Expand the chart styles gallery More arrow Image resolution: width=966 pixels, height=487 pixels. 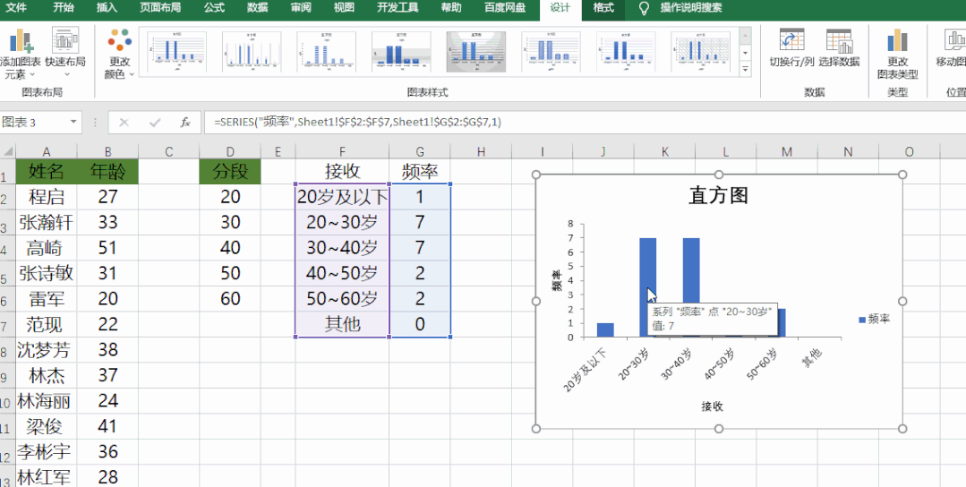(746, 70)
